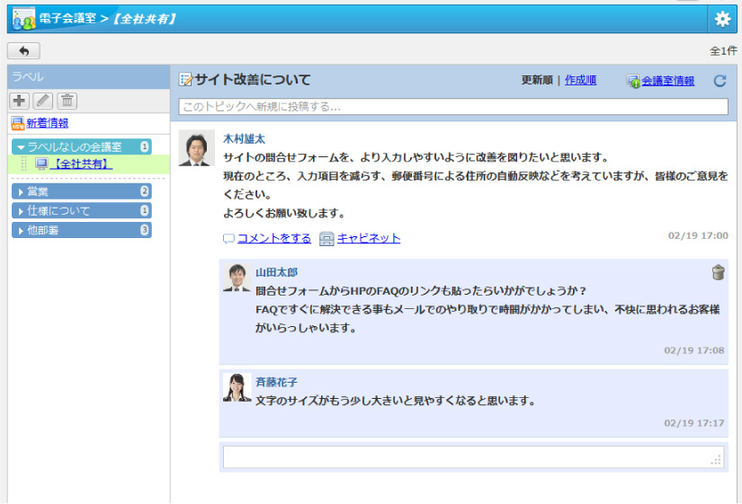Viewport: 742px width, 504px height.
Task: Select 【全社共有】 meeting room
Action: click(x=81, y=164)
